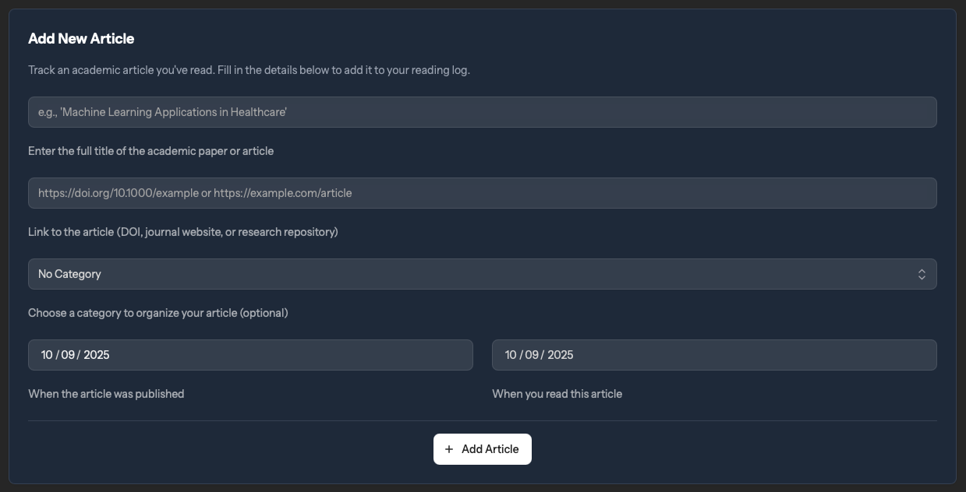Click the month segment of reading date
This screenshot has width=966, height=492.
coord(512,354)
